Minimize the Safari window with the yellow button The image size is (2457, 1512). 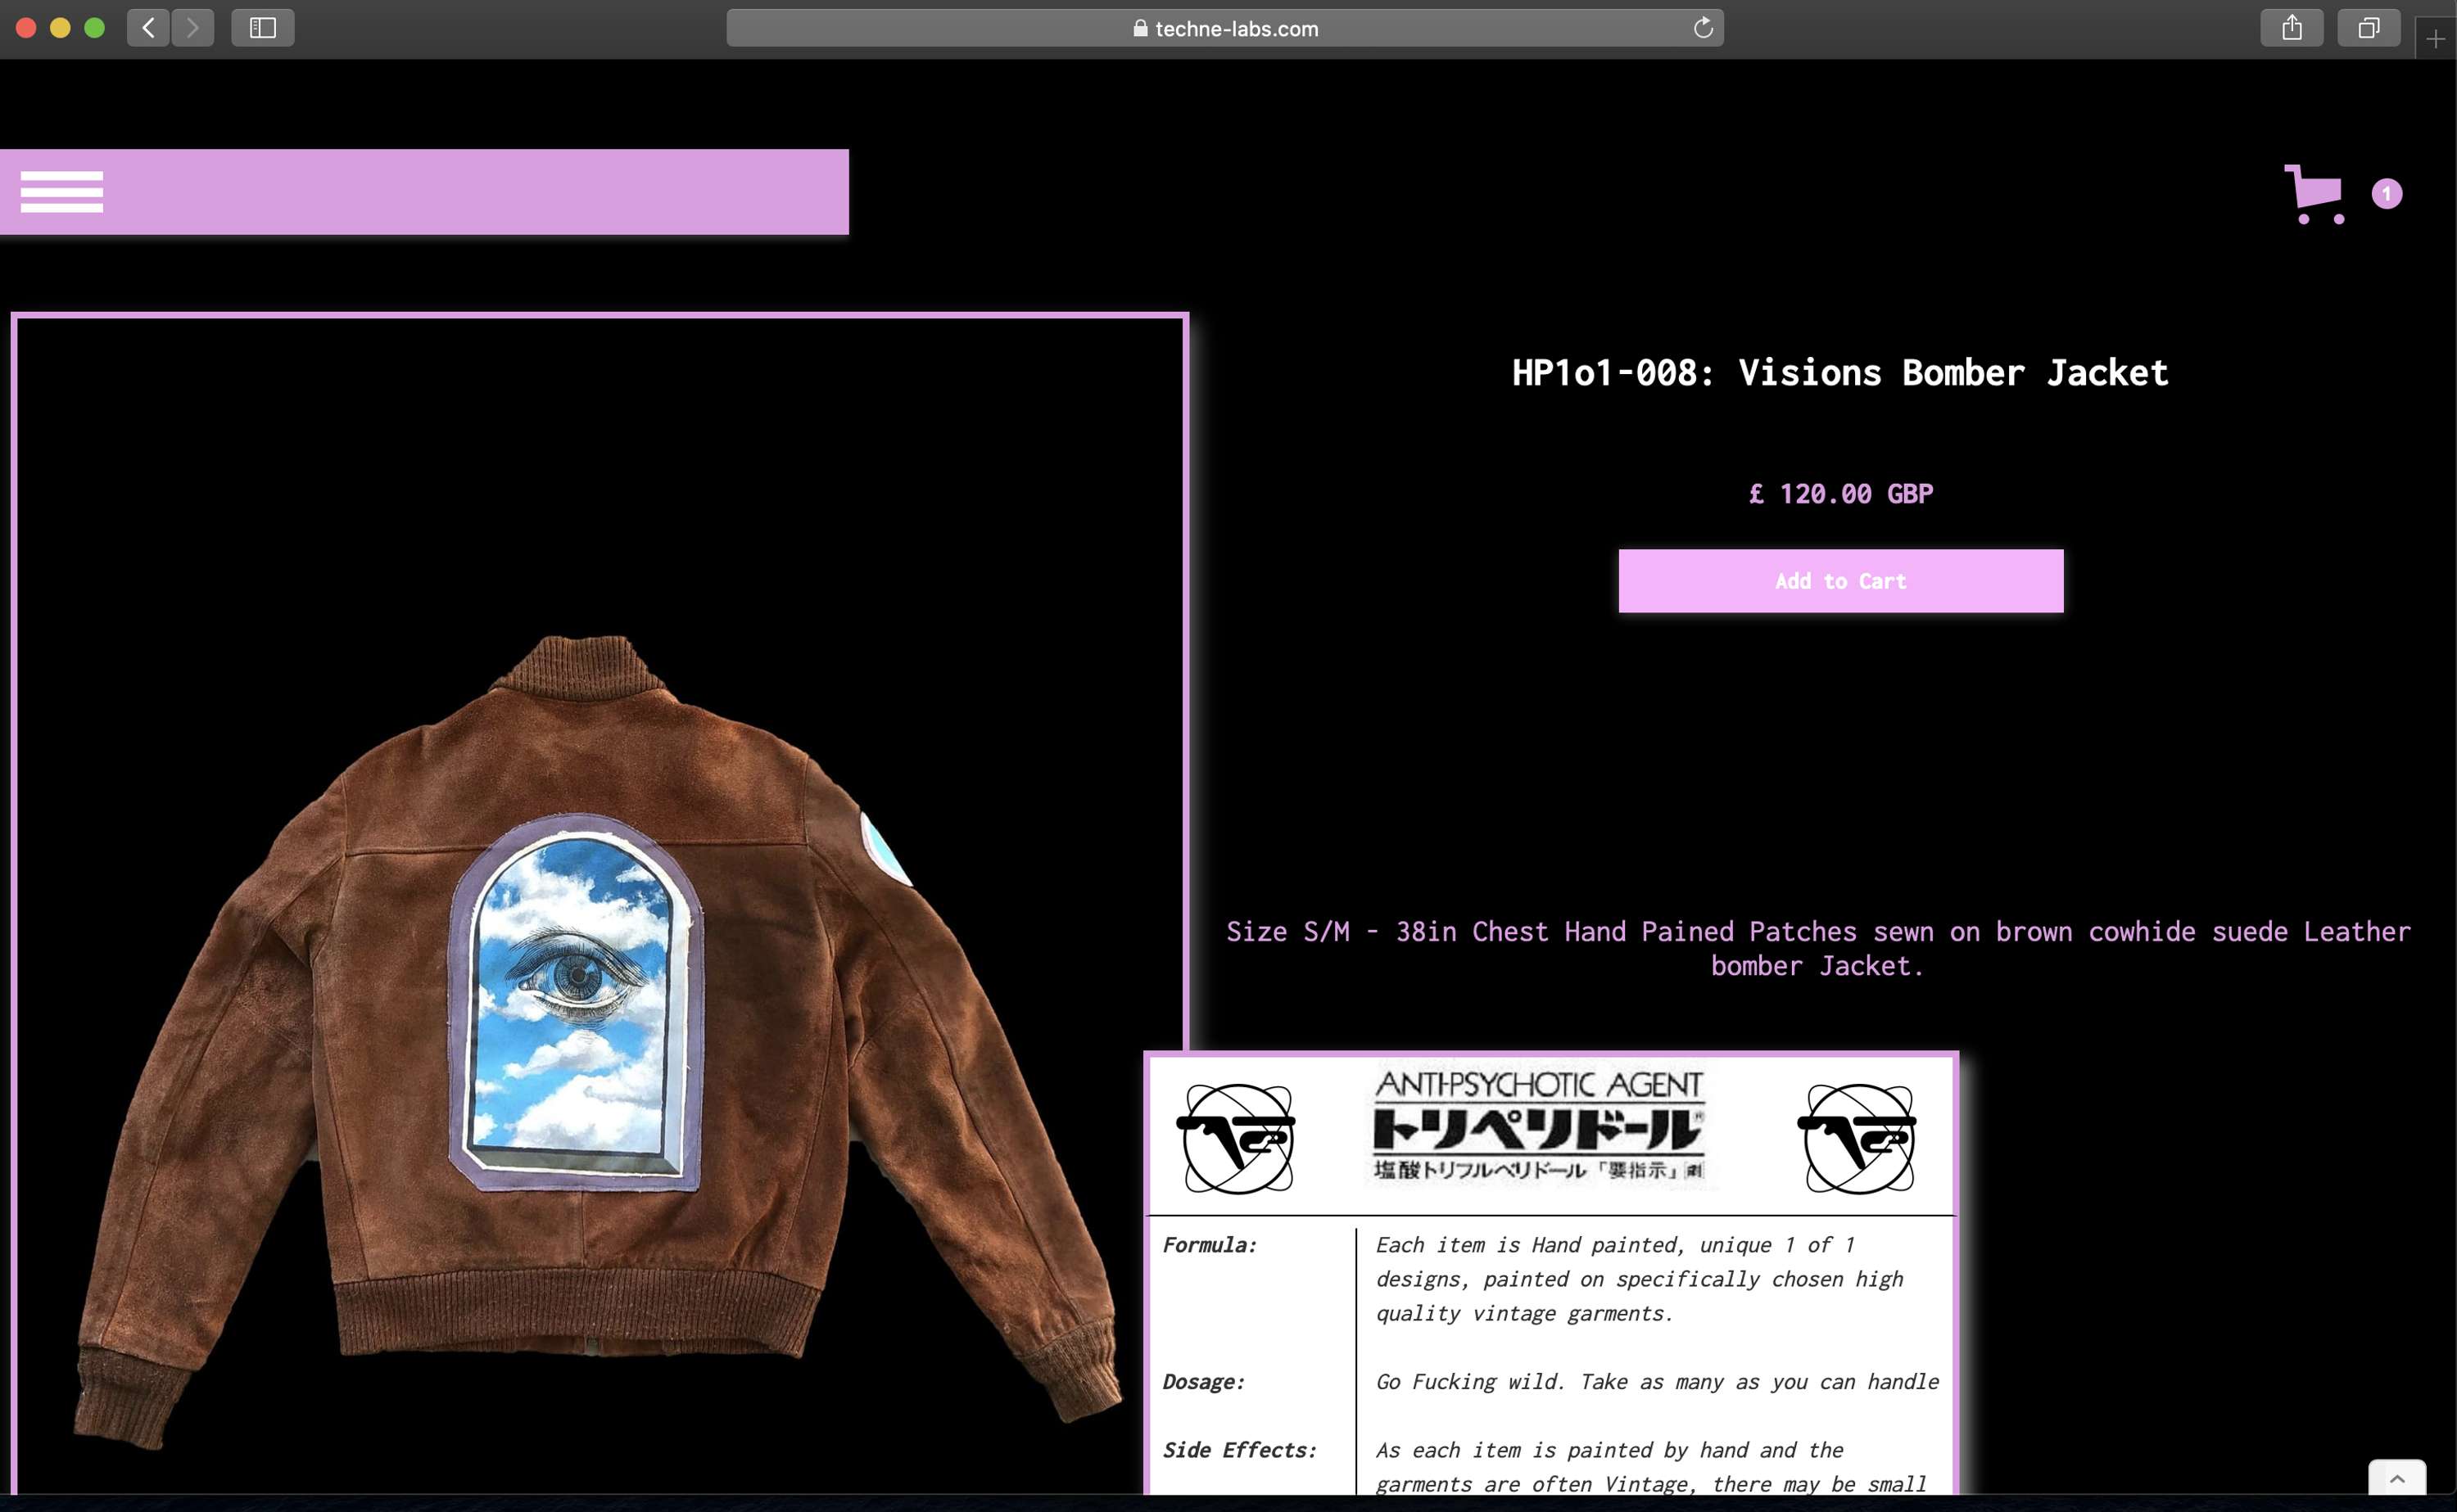pos(60,28)
